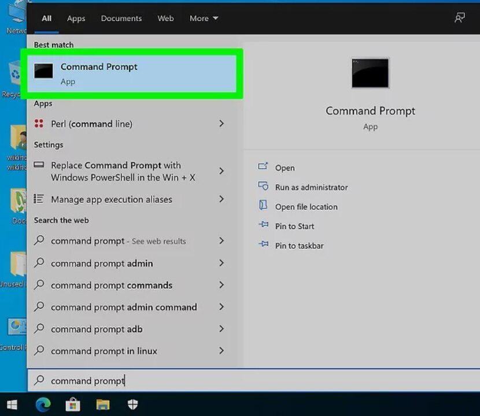Select 'Replace Command Prompt with Windows PowerShell' result
The height and width of the screenshot is (416, 480).
pos(123,171)
